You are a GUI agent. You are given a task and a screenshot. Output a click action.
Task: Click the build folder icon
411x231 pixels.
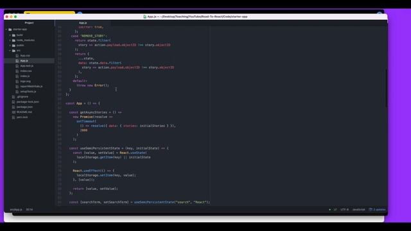point(13,35)
